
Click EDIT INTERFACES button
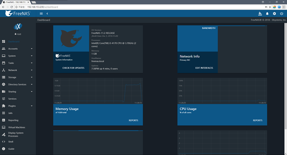click(x=204, y=68)
